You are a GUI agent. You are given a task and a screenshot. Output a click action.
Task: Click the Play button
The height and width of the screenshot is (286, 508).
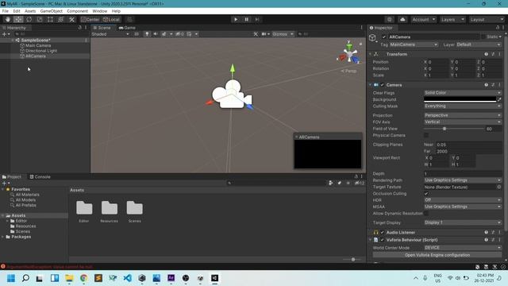point(236,19)
